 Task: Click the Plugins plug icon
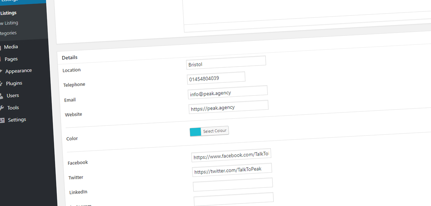click(x=1, y=83)
